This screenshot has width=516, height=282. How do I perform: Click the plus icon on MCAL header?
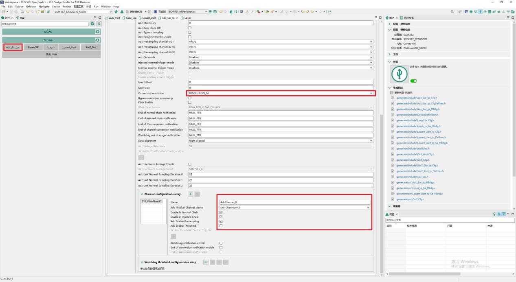pos(97,31)
